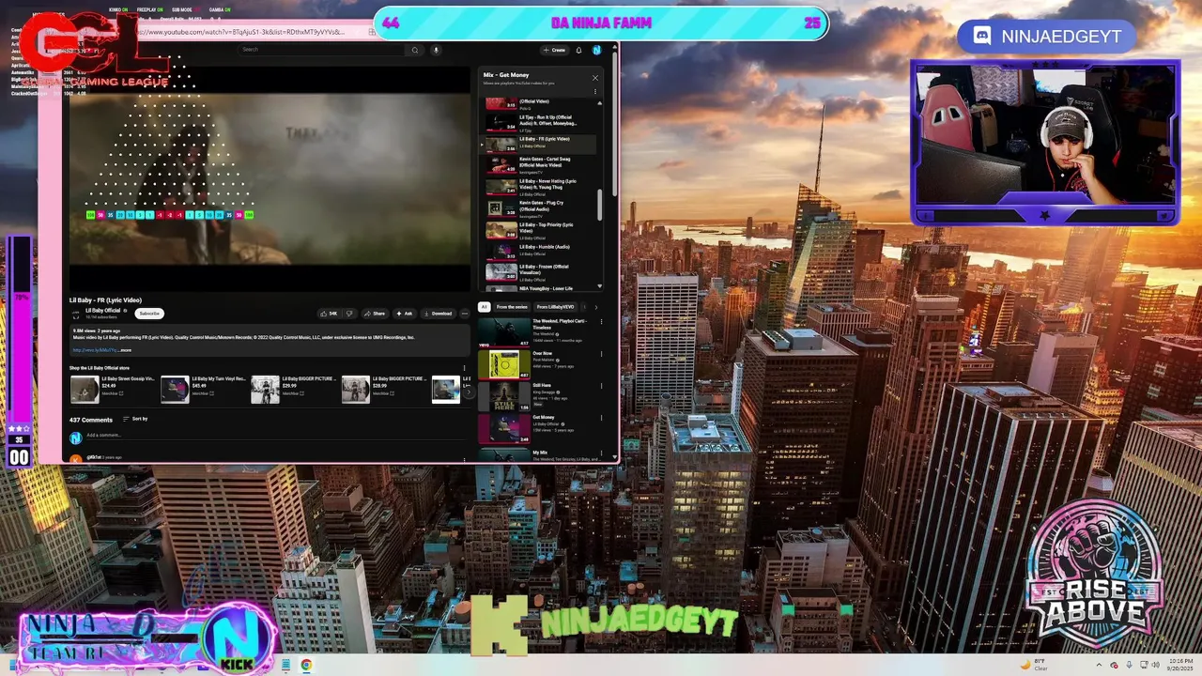Play NBA YoungBoy - Loner Life playlist entry
This screenshot has height=676, width=1202.
540,287
